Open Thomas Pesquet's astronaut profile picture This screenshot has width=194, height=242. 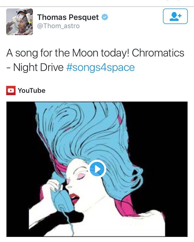point(19,22)
